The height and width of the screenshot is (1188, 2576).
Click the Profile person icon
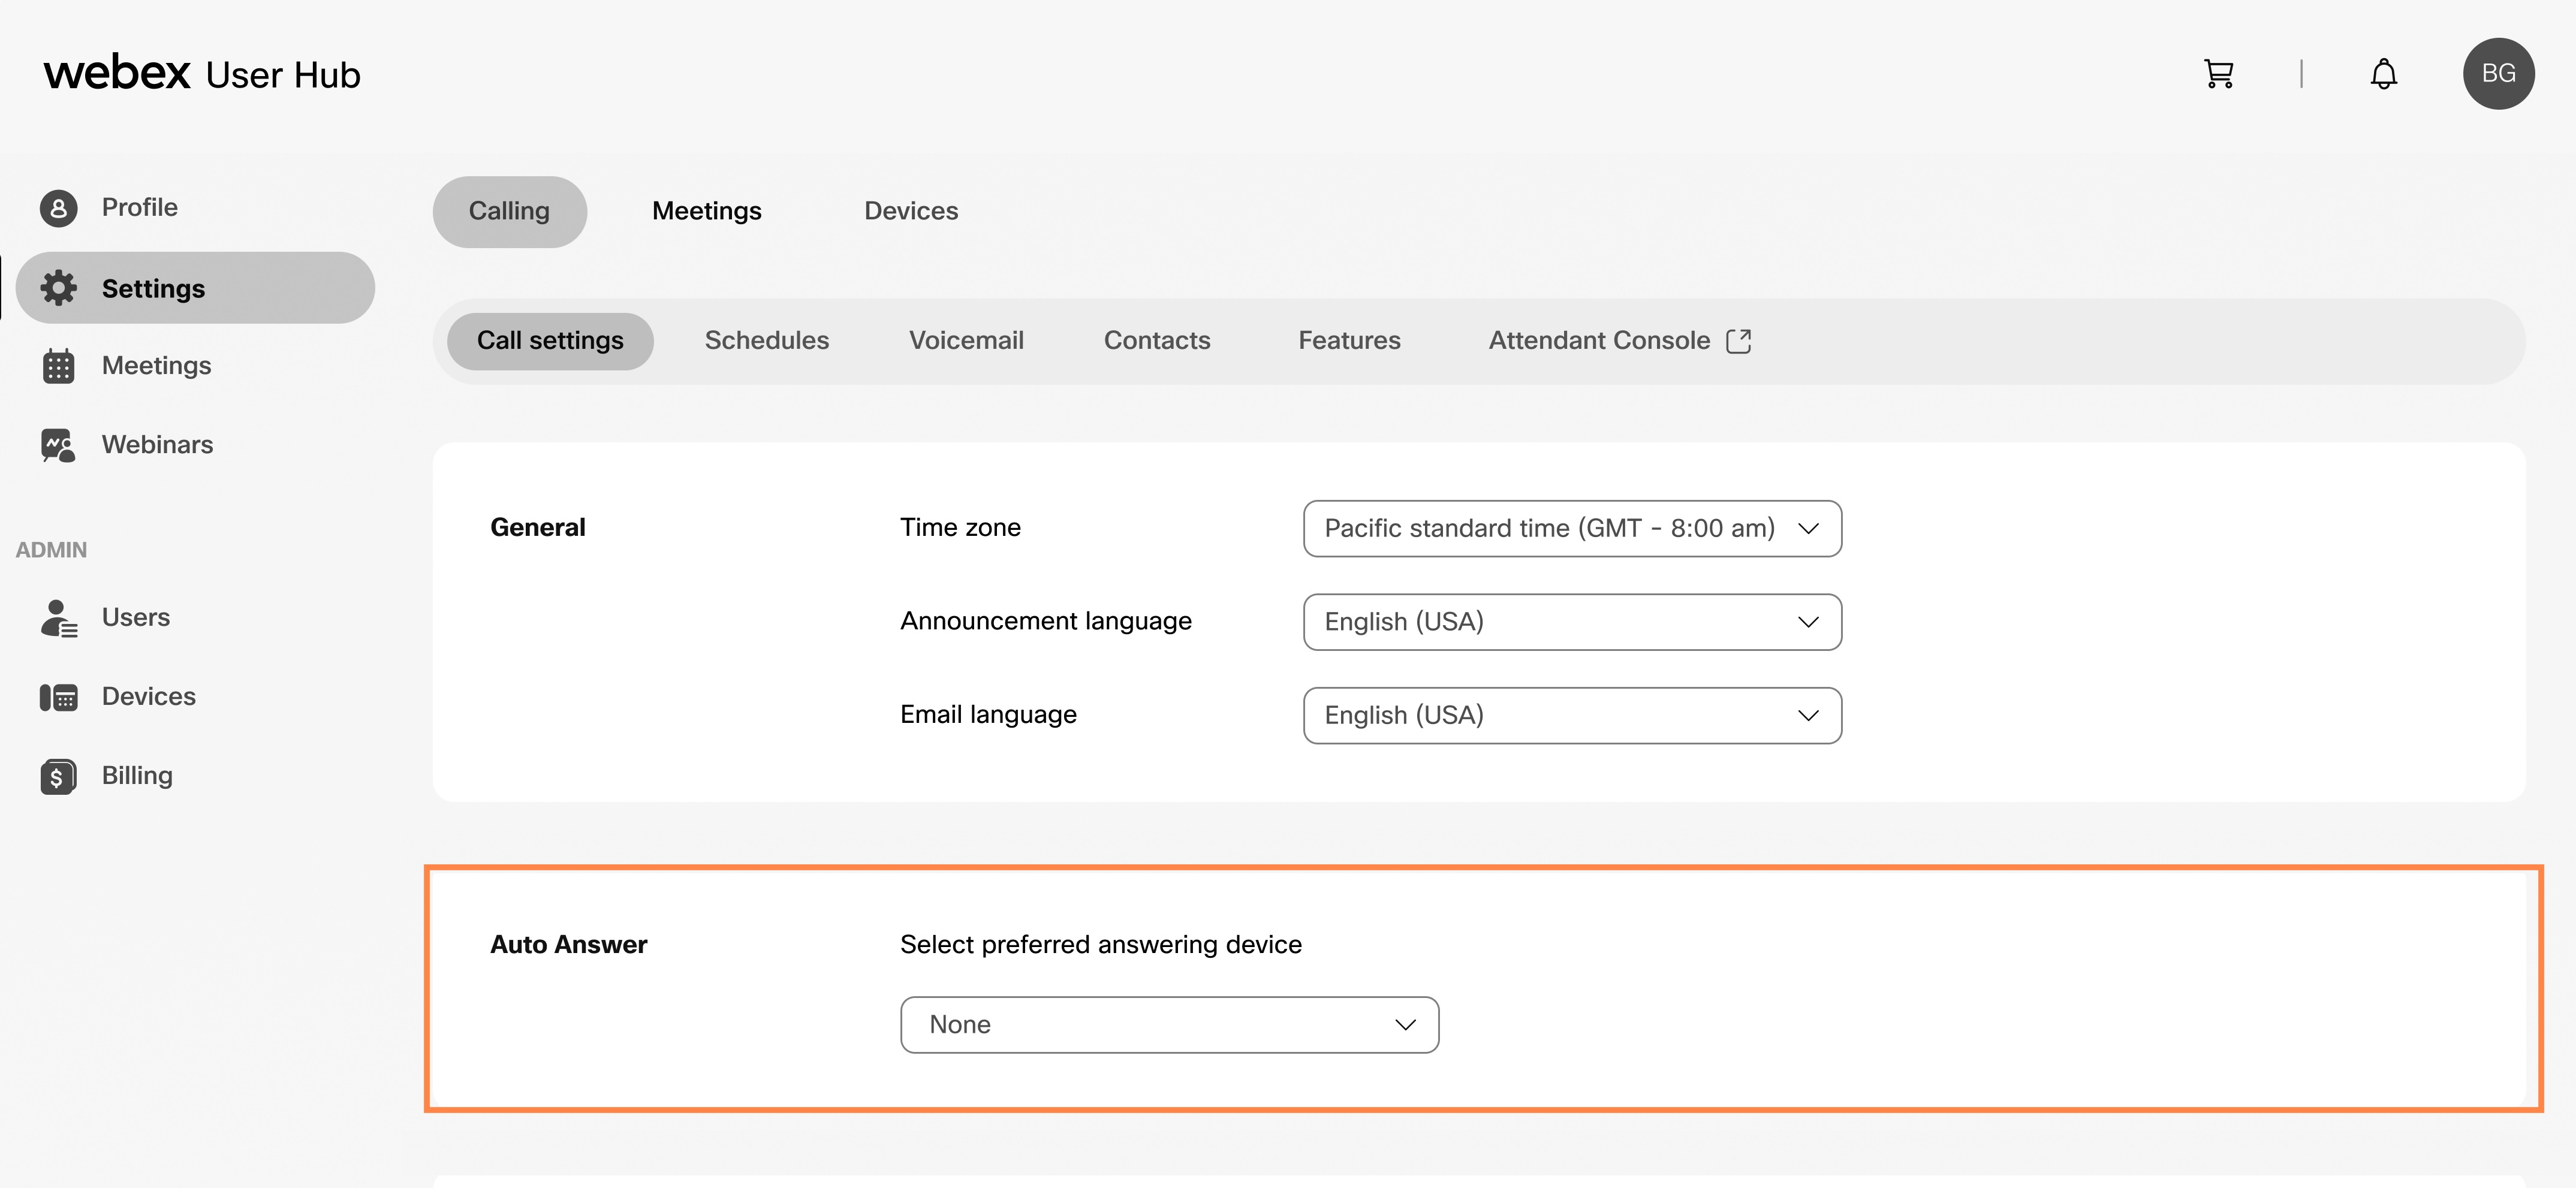coord(58,208)
